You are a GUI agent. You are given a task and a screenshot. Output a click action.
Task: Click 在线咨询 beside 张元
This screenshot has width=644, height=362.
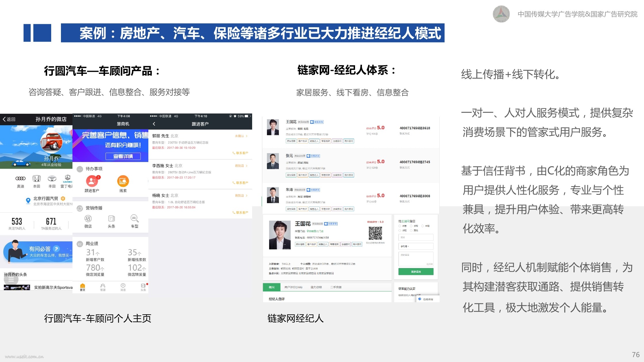(313, 156)
